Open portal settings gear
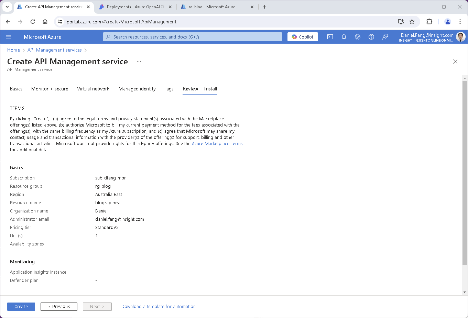 click(x=358, y=37)
